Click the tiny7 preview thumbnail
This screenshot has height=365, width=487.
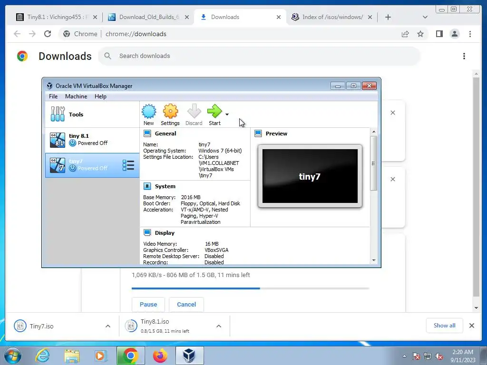(310, 176)
